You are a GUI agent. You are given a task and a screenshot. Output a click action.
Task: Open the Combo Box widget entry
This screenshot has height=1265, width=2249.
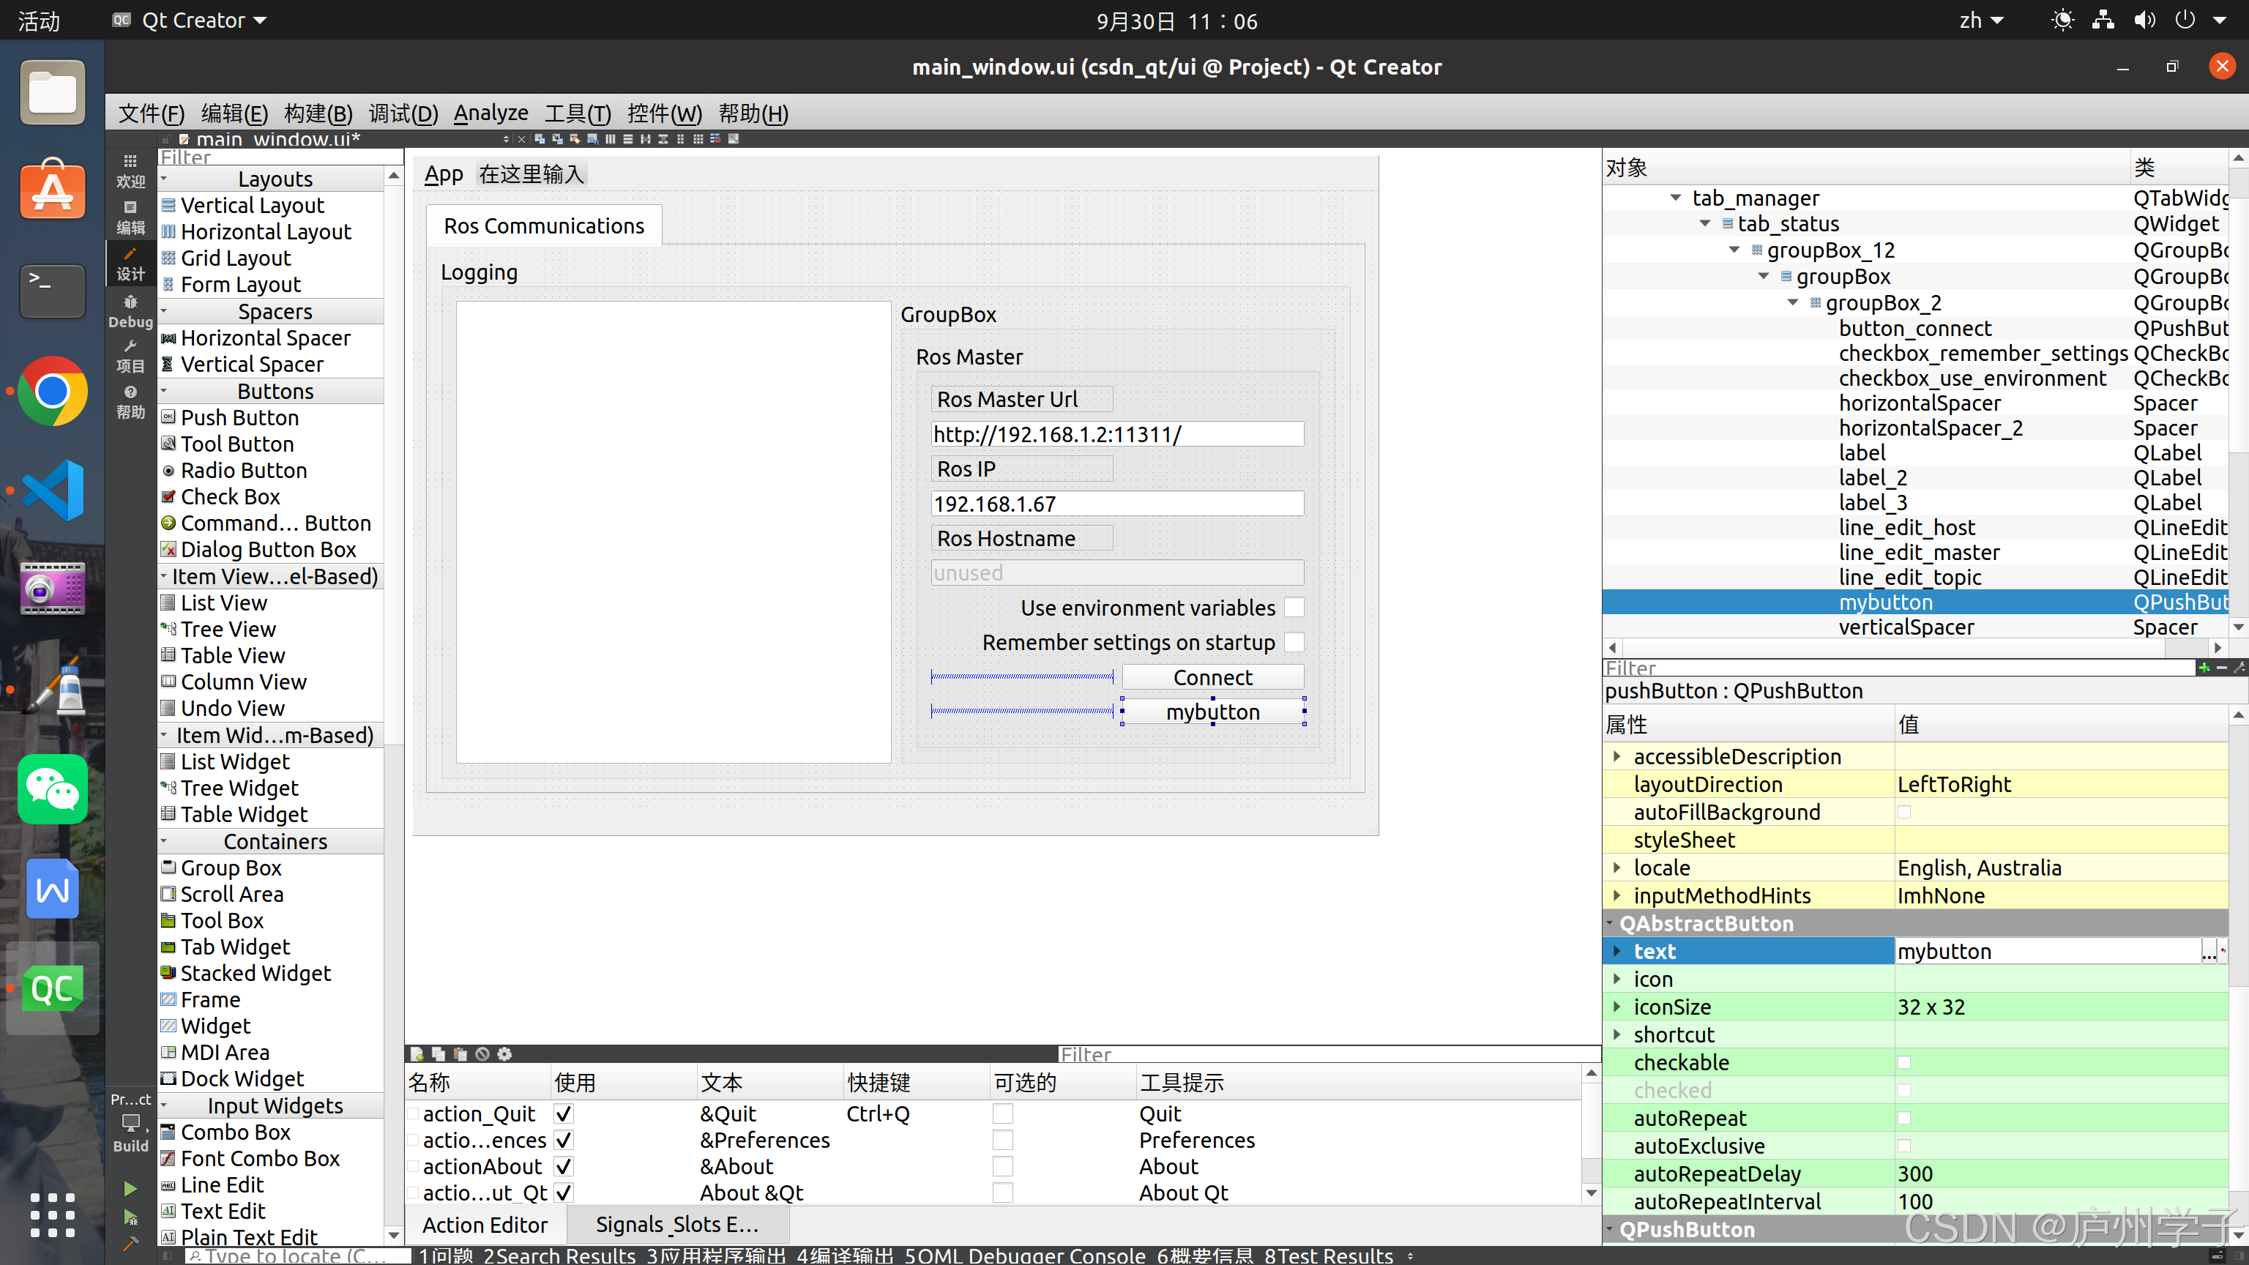(235, 1132)
